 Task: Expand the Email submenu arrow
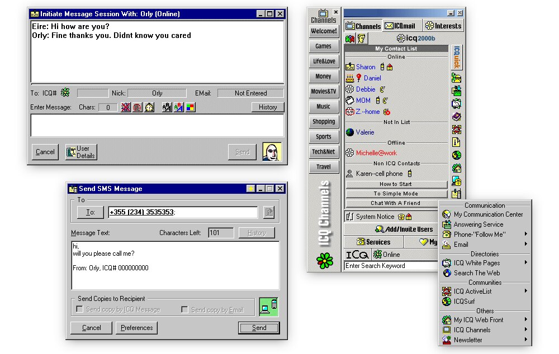[x=526, y=244]
